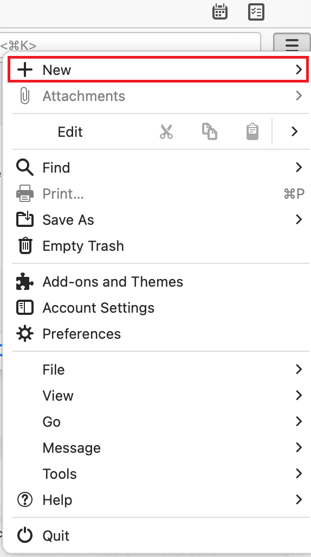Click the paperclip Attachments icon
The height and width of the screenshot is (557, 311).
(x=25, y=96)
